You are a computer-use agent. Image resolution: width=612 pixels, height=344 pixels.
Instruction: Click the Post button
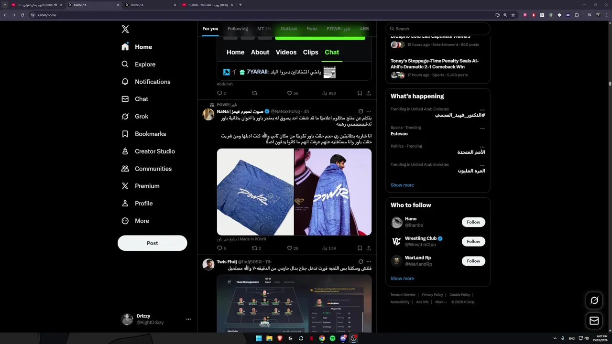tap(152, 243)
